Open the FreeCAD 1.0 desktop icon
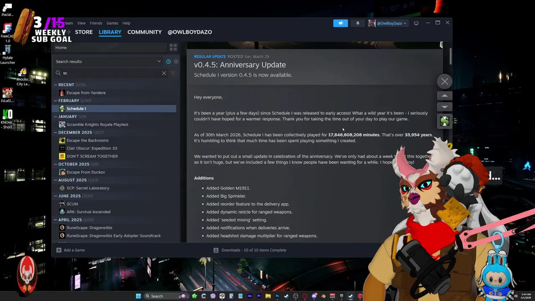This screenshot has height=301, width=535. (8, 33)
